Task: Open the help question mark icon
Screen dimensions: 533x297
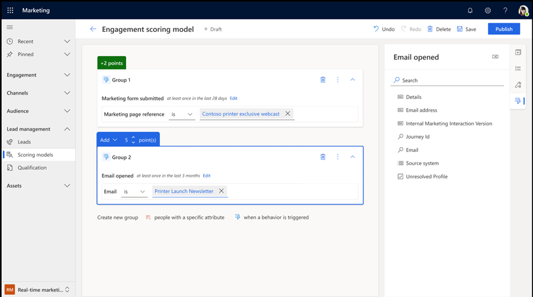Action: coord(505,11)
